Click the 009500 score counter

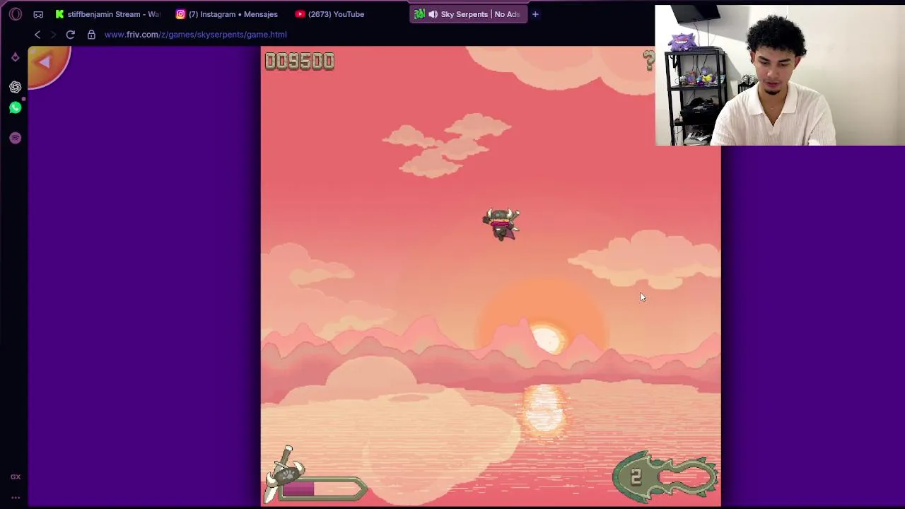[x=300, y=62]
